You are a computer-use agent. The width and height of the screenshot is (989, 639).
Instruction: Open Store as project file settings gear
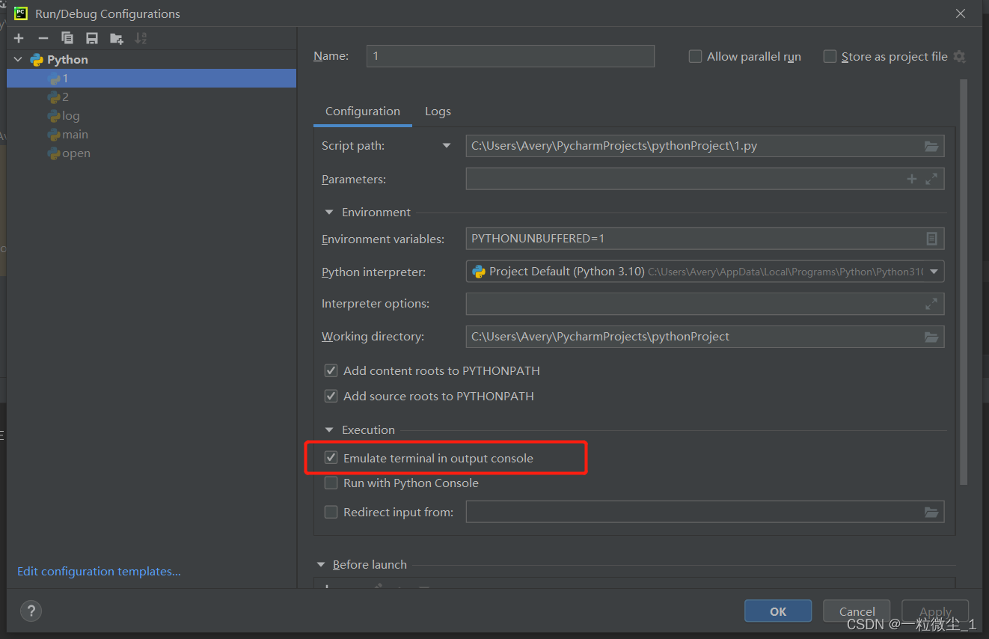(960, 57)
